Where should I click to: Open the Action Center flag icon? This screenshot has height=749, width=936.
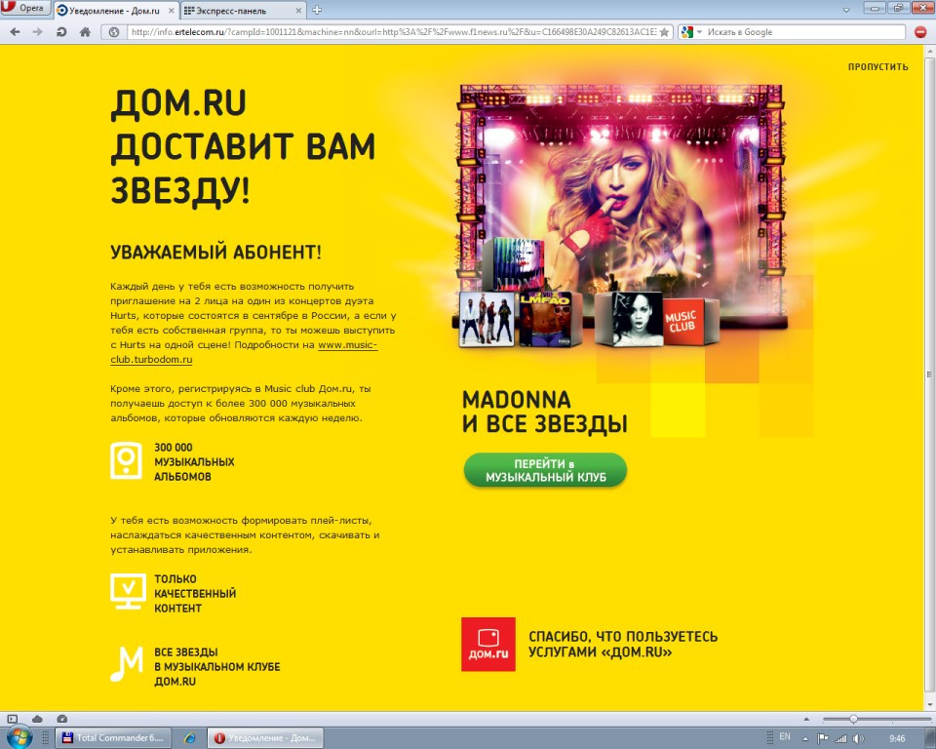pos(823,738)
